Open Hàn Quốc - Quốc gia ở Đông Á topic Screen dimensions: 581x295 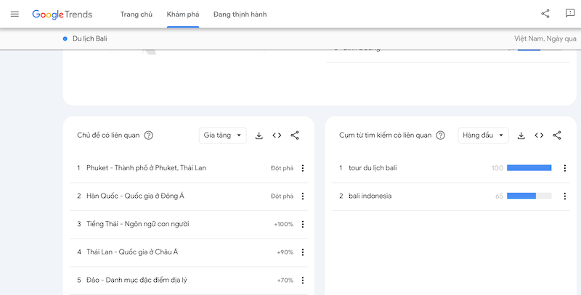[135, 196]
